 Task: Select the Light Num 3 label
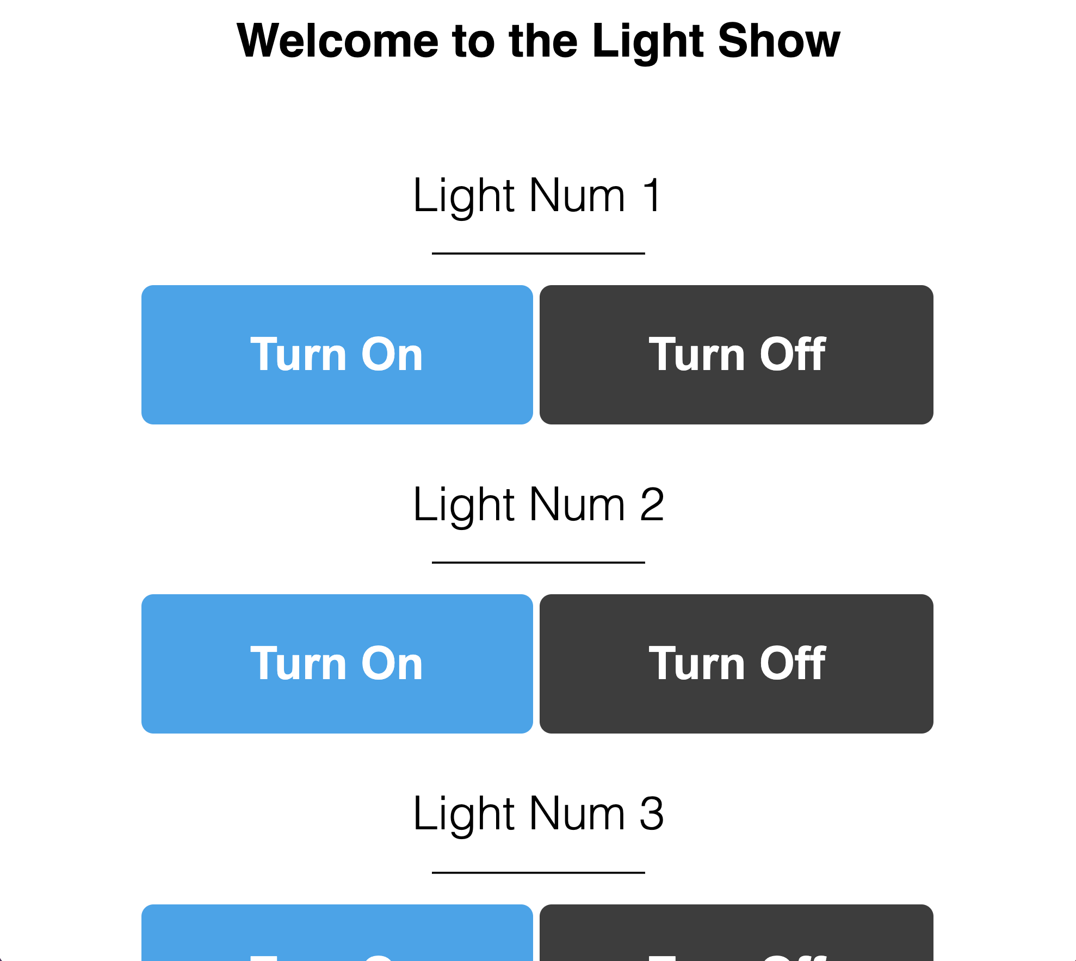538,813
